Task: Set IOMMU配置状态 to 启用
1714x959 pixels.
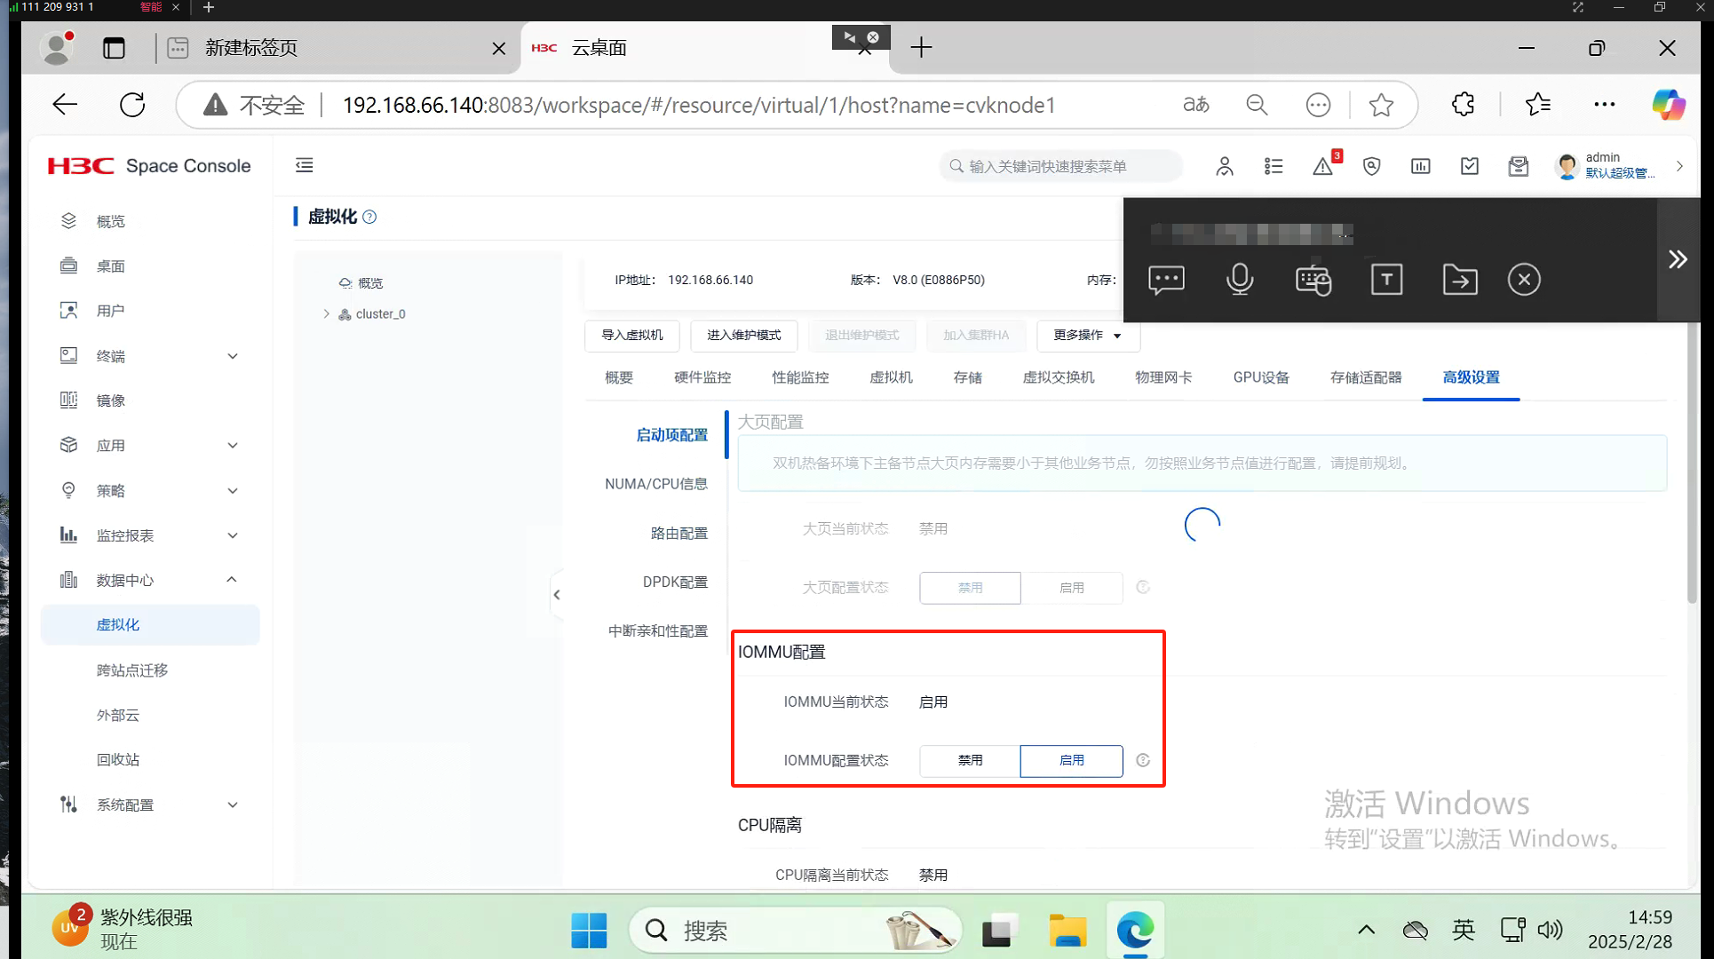Action: point(1071,760)
